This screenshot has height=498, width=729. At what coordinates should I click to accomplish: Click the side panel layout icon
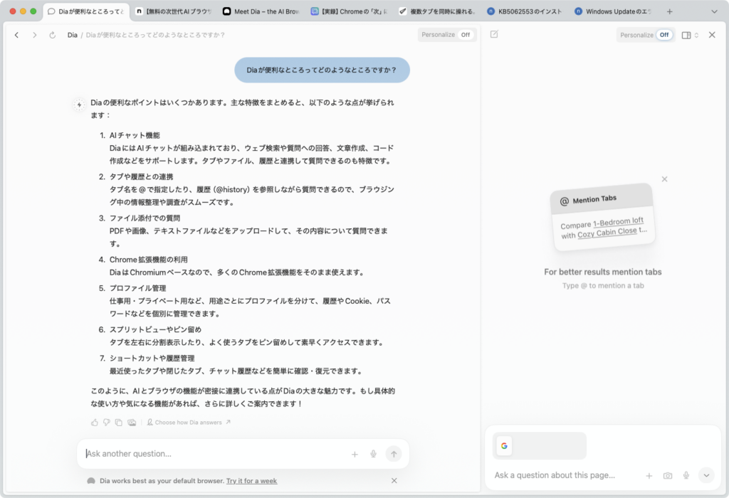[x=686, y=36]
